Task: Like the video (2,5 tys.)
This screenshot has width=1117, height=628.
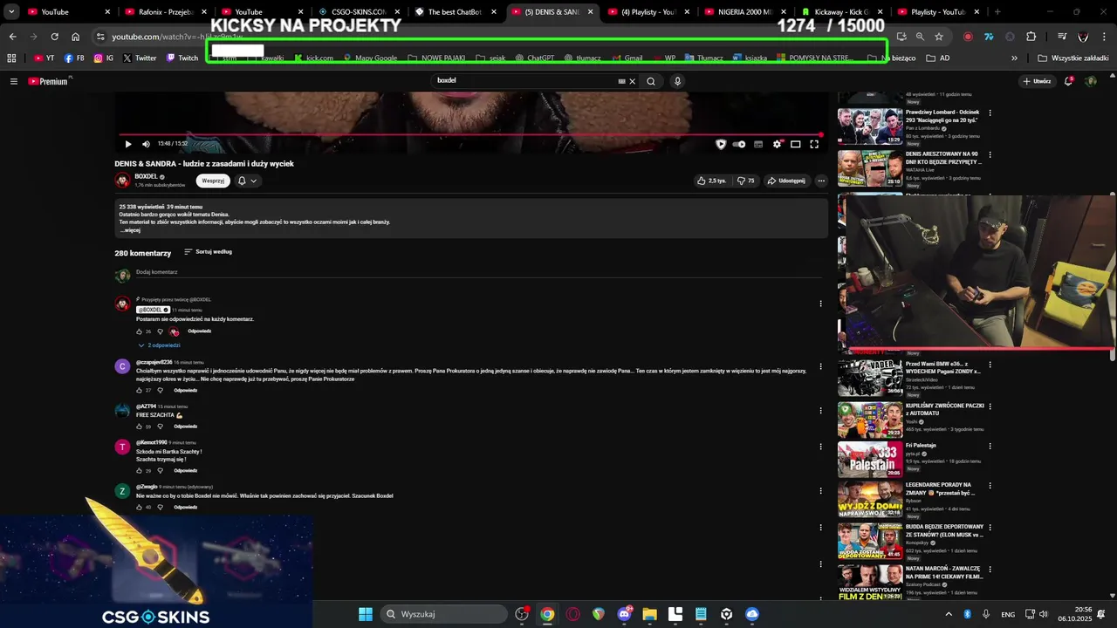Action: [711, 181]
